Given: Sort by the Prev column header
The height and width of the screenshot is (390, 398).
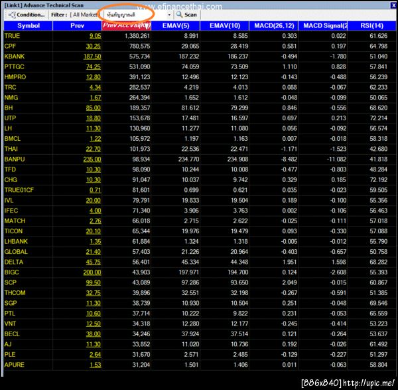Looking at the screenshot, I should (77, 26).
